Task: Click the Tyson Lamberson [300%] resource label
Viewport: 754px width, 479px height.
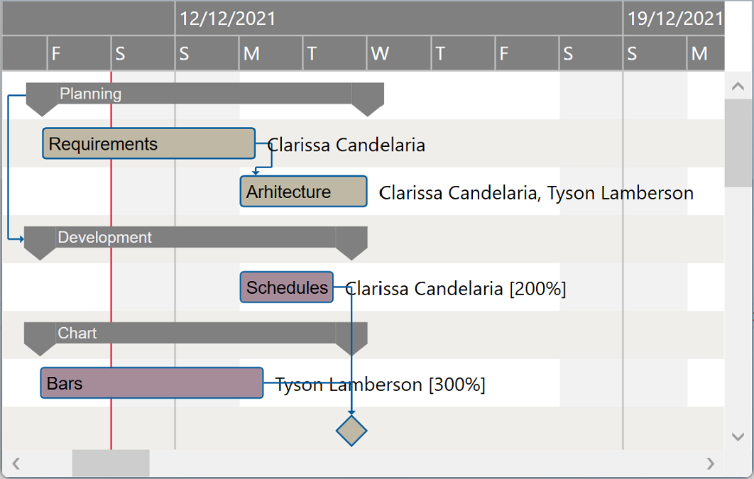Action: click(381, 385)
